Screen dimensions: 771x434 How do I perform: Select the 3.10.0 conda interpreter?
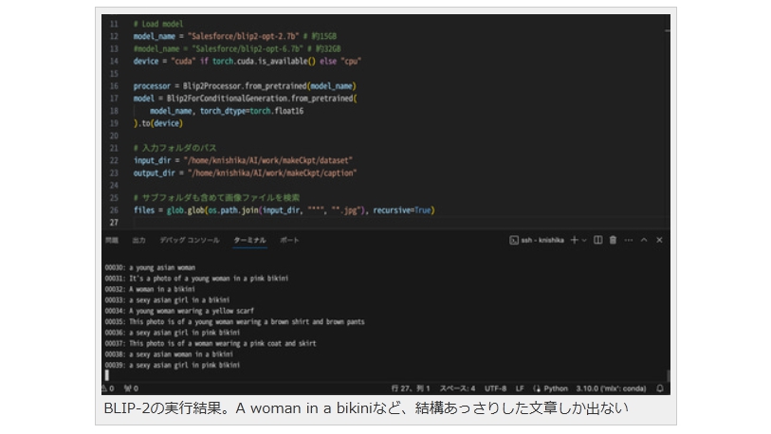613,389
